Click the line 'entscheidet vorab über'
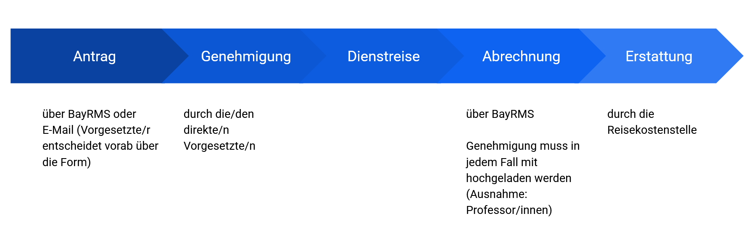751x250 pixels. [100, 146]
